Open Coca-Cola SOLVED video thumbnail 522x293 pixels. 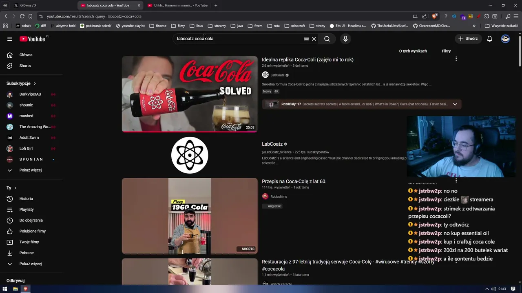[190, 94]
